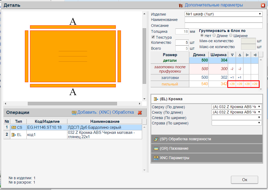Expand the (GR) Пазование section
268x190 pixels.
click(x=207, y=148)
